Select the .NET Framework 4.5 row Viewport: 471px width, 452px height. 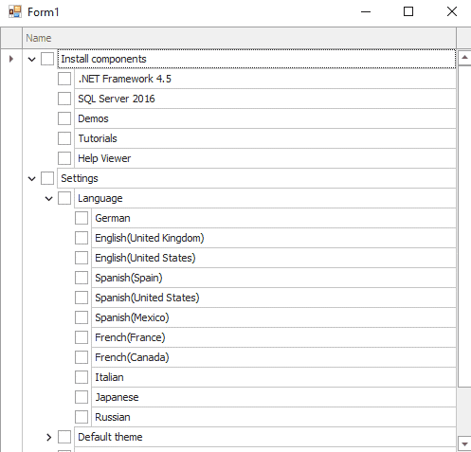coord(265,79)
